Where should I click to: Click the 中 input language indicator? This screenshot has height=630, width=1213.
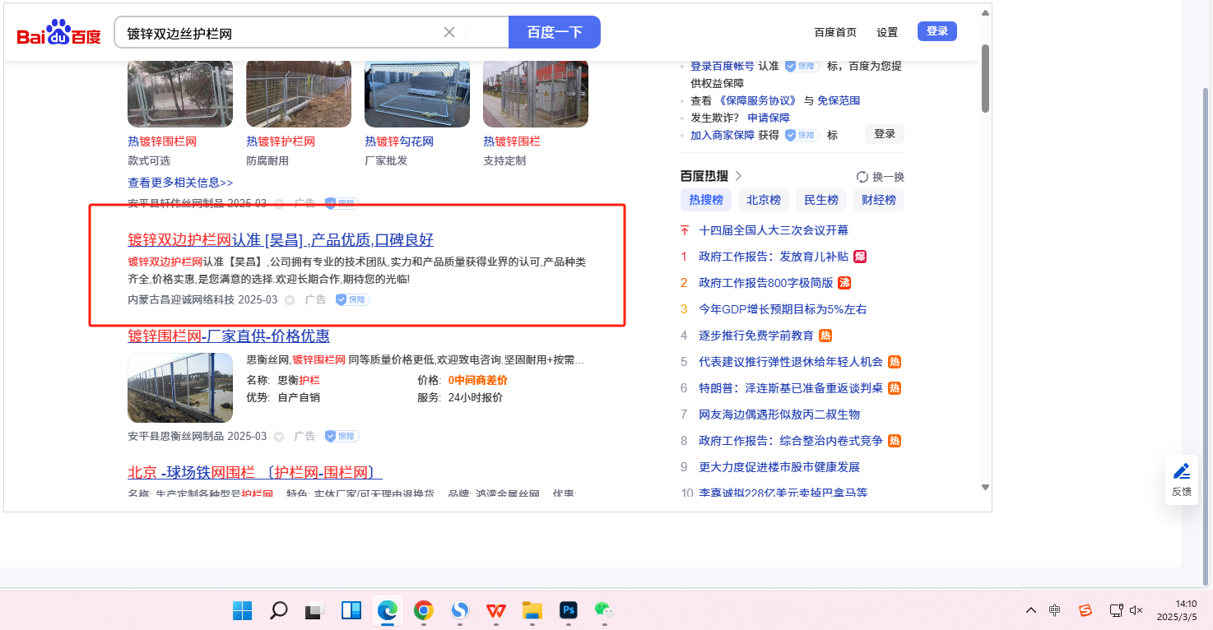click(1055, 610)
